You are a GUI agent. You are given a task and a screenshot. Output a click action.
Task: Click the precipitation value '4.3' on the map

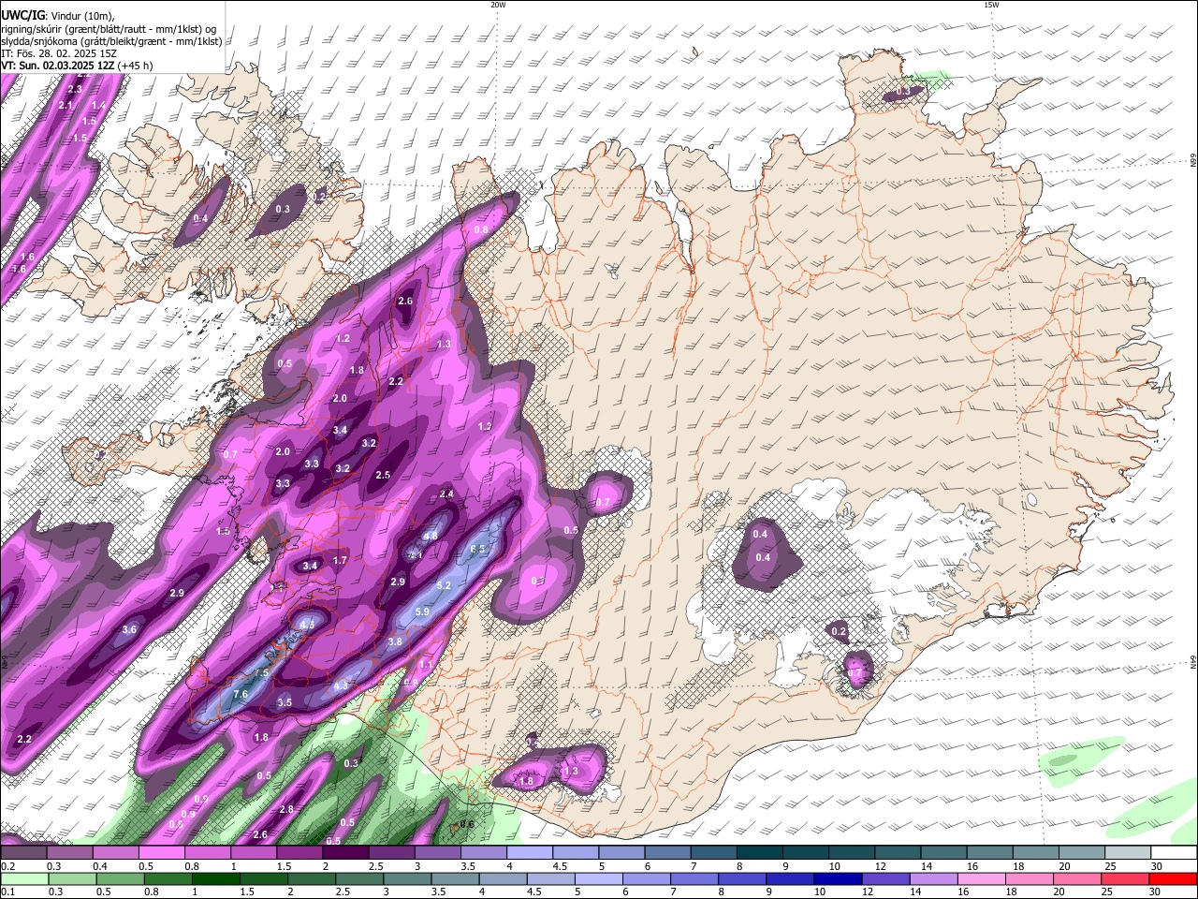click(x=341, y=686)
